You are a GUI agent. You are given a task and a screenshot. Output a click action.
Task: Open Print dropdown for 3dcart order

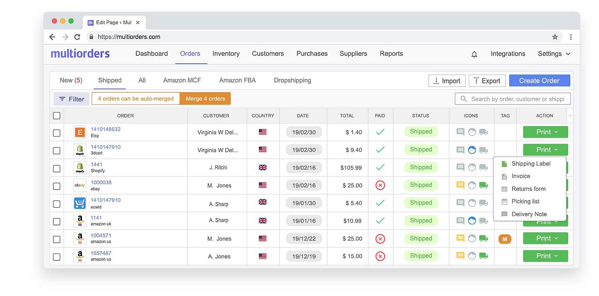[x=545, y=149]
